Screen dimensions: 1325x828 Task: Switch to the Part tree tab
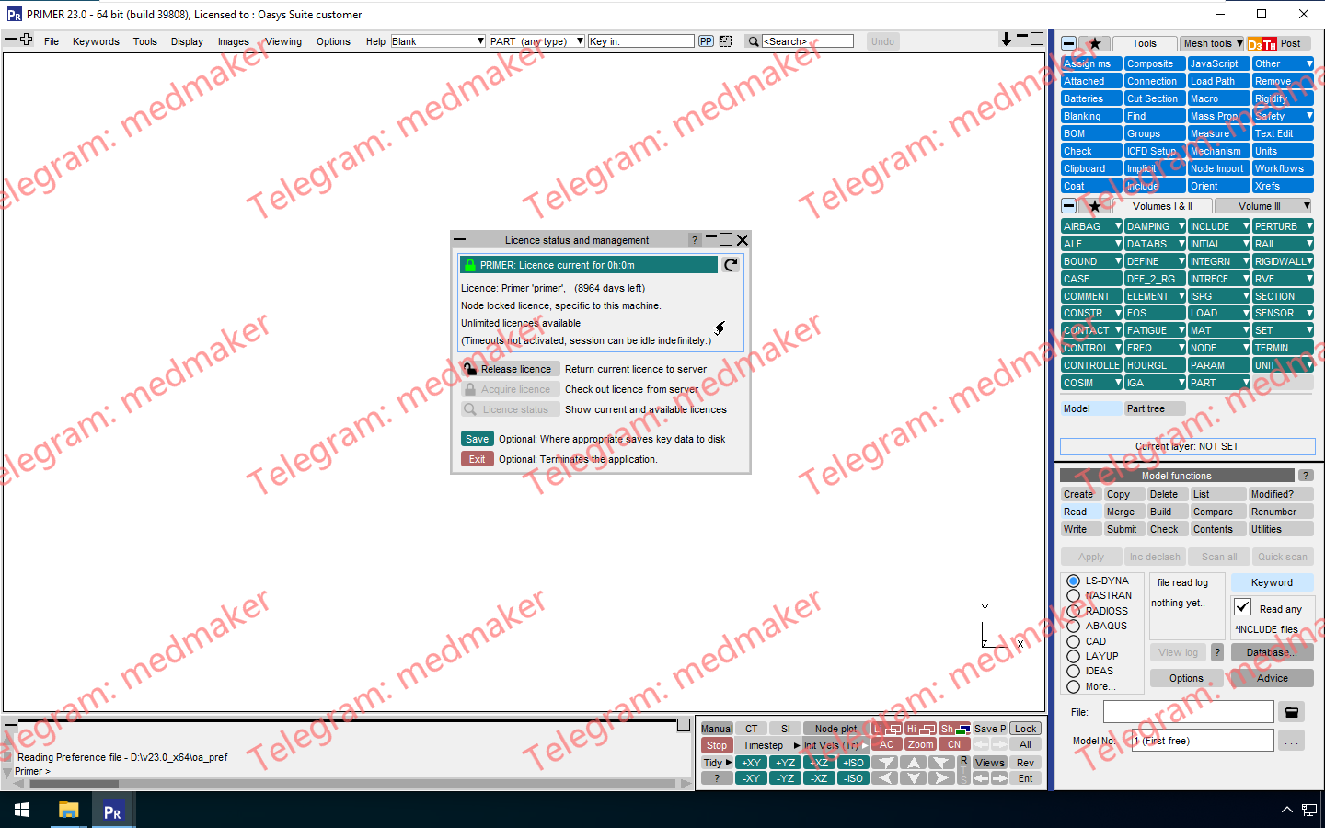point(1155,408)
